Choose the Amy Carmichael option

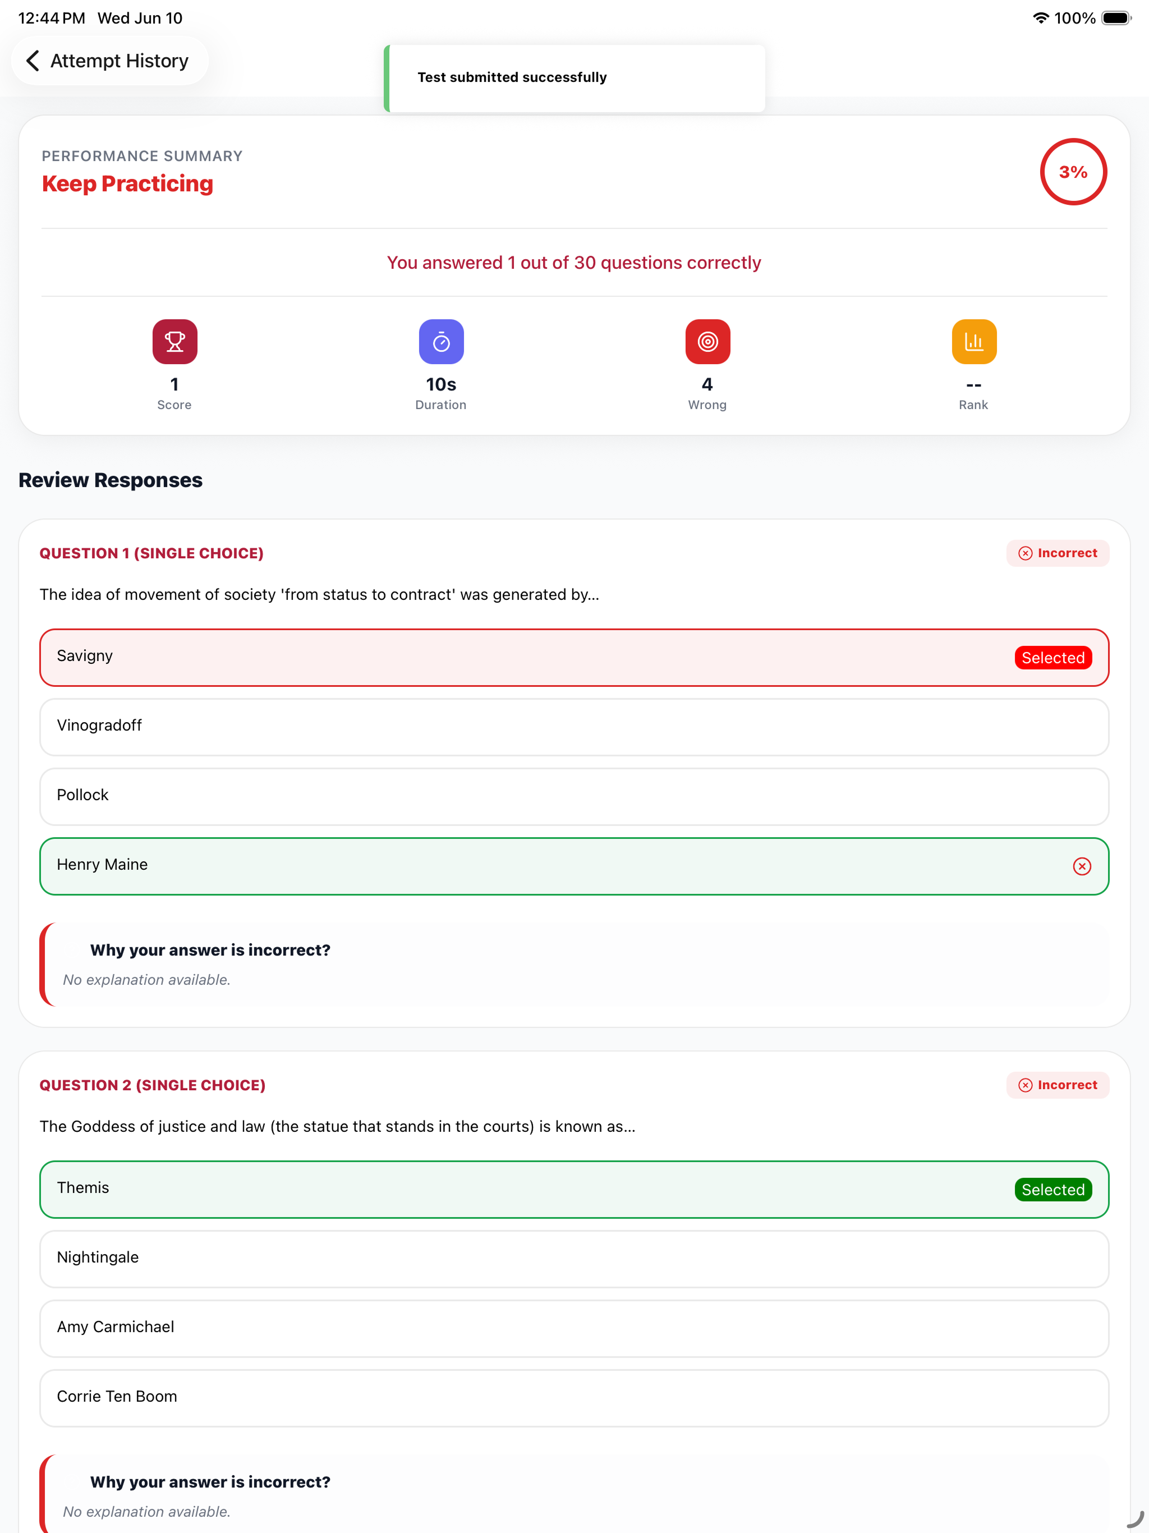coord(574,1329)
